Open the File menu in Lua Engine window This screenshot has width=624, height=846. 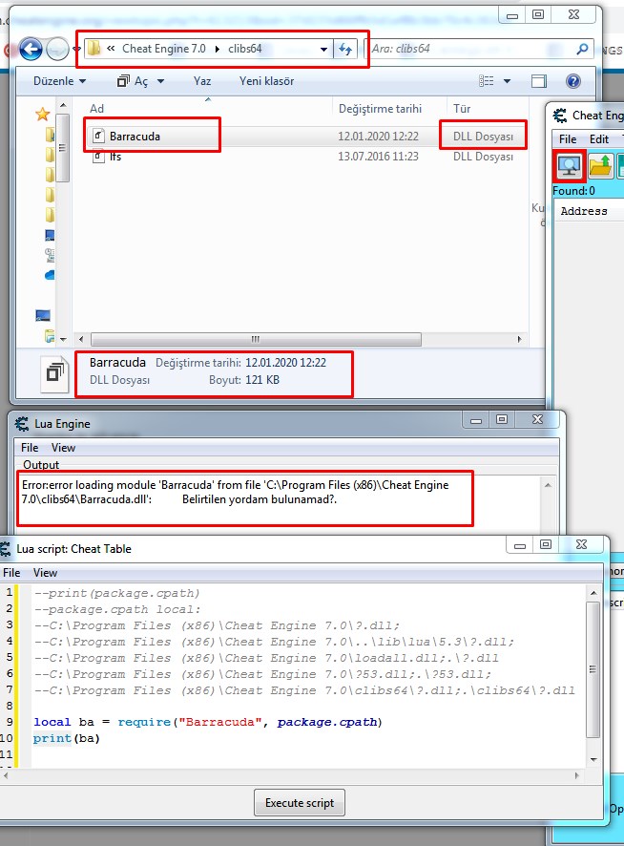tap(30, 447)
